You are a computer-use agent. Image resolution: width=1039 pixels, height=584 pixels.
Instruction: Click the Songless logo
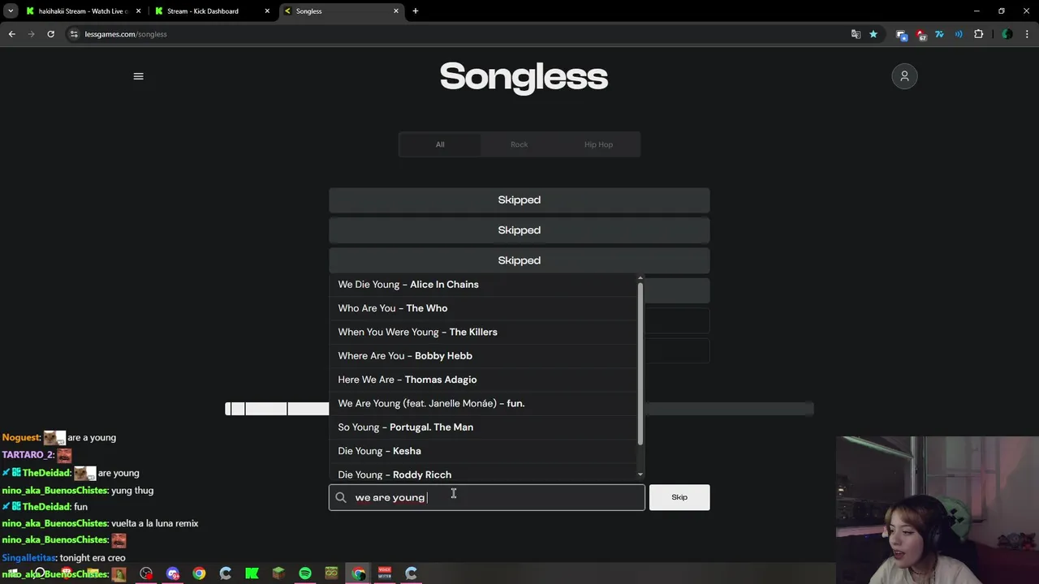tap(524, 77)
